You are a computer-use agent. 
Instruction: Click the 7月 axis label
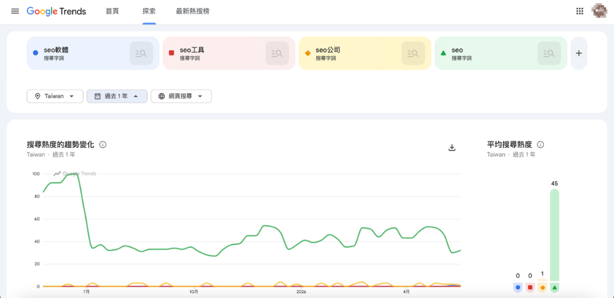pyautogui.click(x=87, y=292)
